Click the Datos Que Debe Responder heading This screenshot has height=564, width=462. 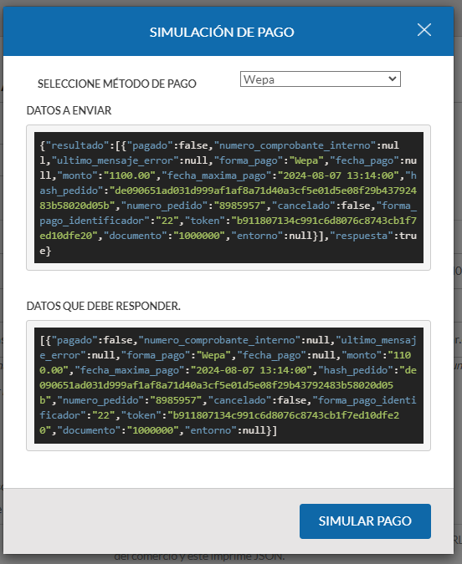pyautogui.click(x=104, y=306)
